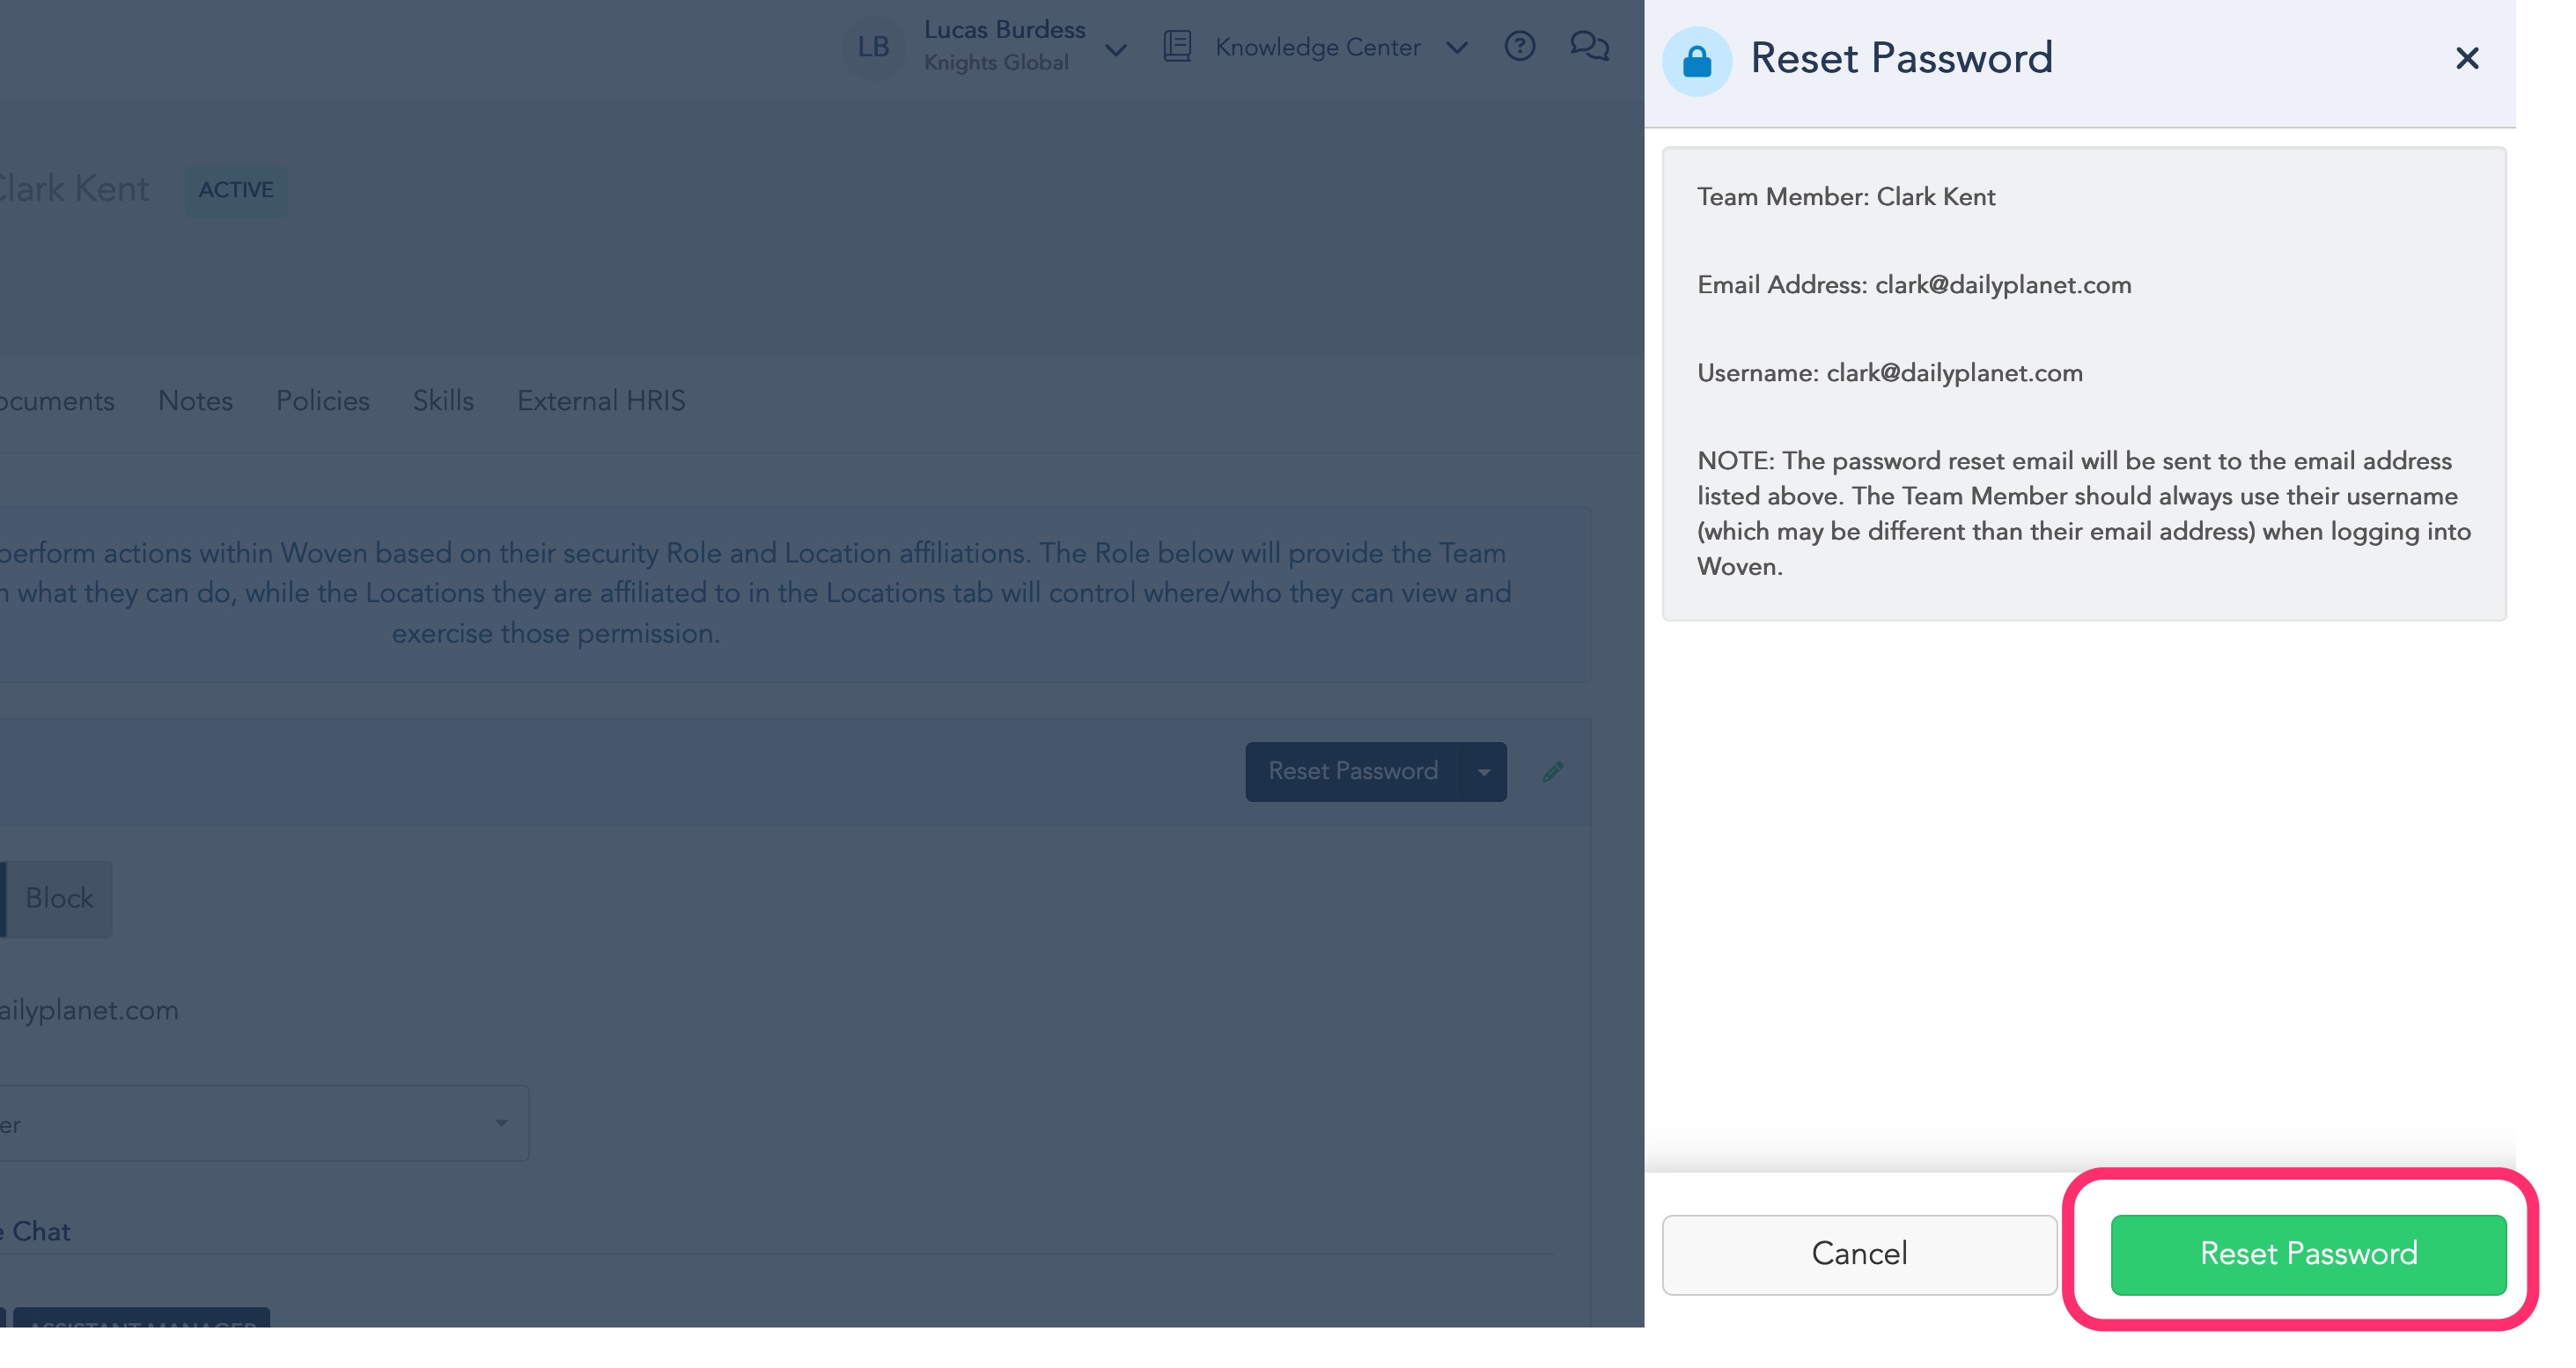Open the Reset Password split-button arrow
The image size is (2576, 1368).
point(1483,771)
